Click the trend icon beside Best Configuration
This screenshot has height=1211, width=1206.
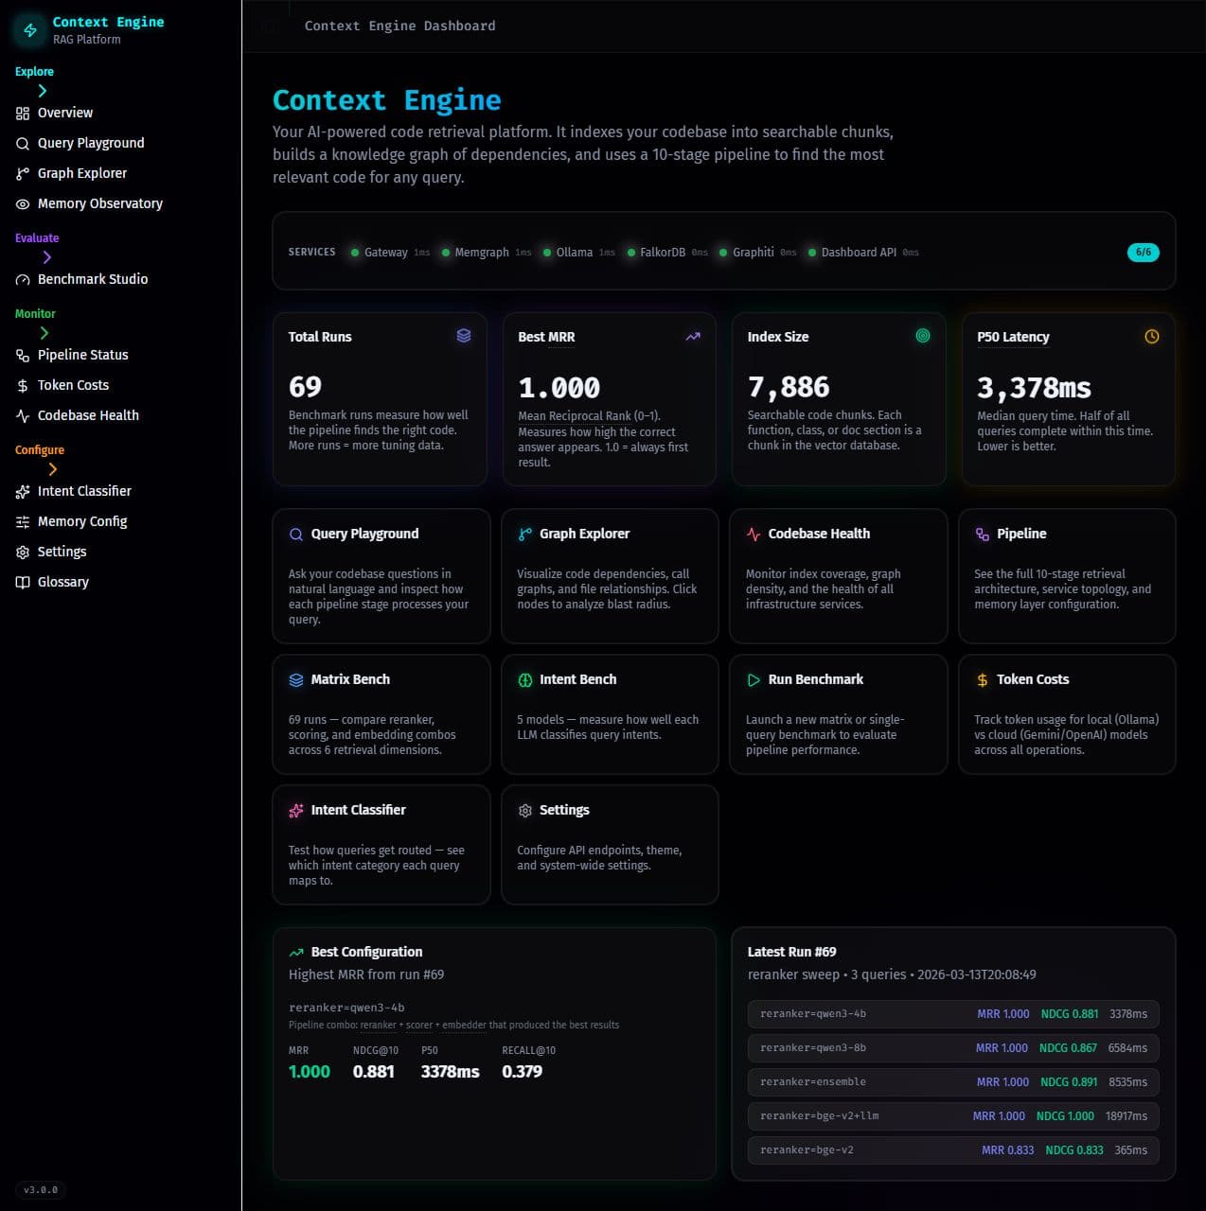coord(296,953)
